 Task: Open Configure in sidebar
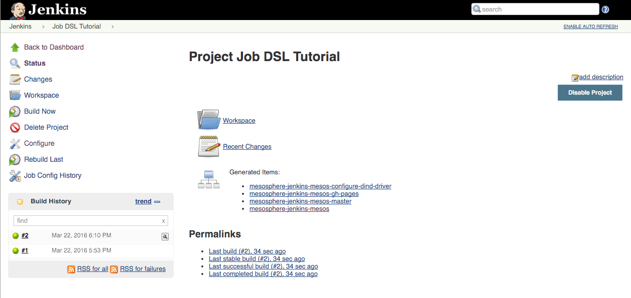coord(39,143)
